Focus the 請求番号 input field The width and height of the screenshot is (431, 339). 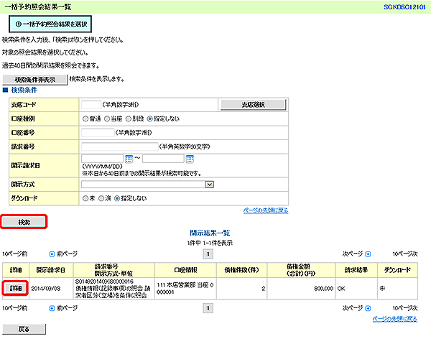pos(119,147)
